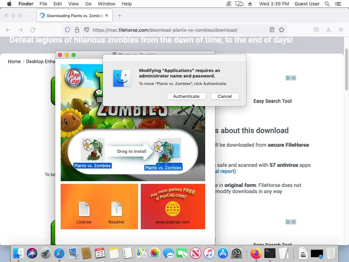Image resolution: width=349 pixels, height=262 pixels.
Task: Click the Desktop Enhancements breadcrumb link
Action: [x=41, y=61]
